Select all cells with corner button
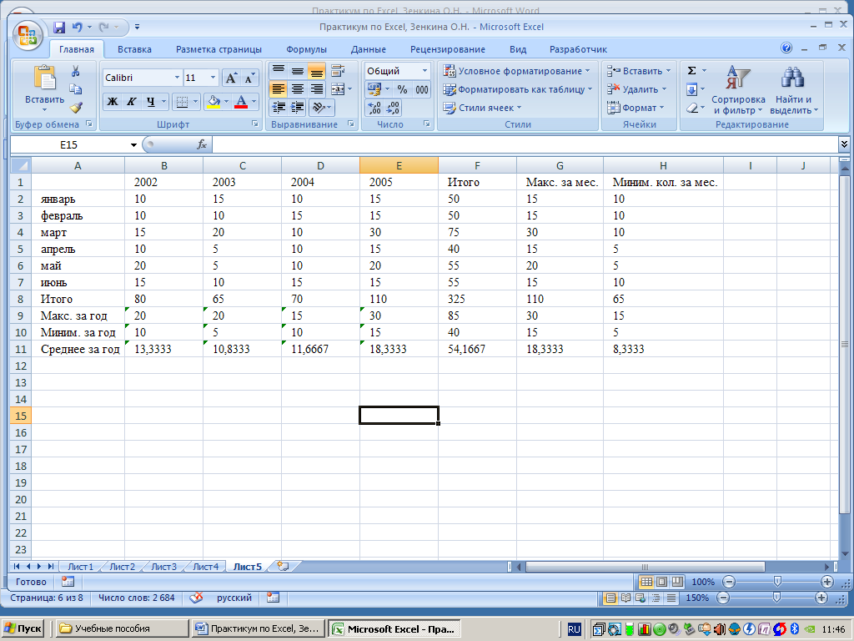The image size is (854, 641). click(21, 165)
